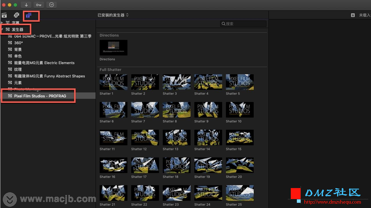
Task: Select the Shatter 15 thumbnail
Action: (x=240, y=138)
